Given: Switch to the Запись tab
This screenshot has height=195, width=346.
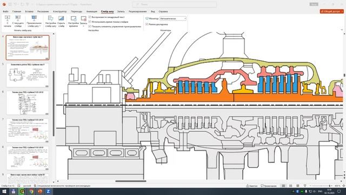Looking at the screenshot, I should pyautogui.click(x=121, y=11).
